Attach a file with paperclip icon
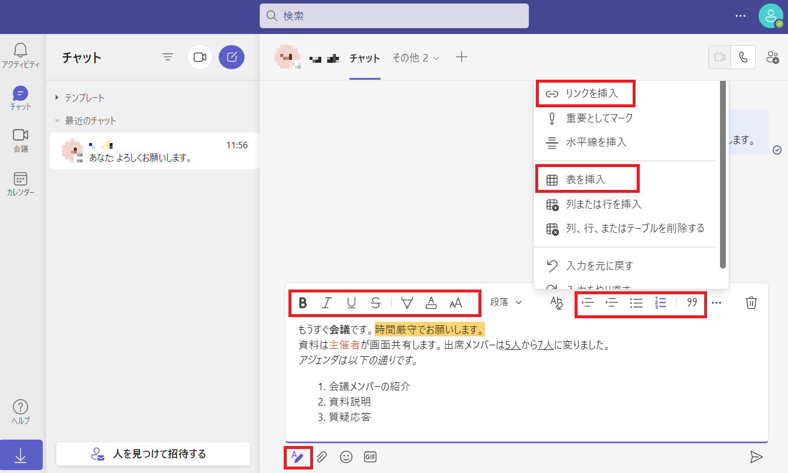The width and height of the screenshot is (788, 473). 322,457
